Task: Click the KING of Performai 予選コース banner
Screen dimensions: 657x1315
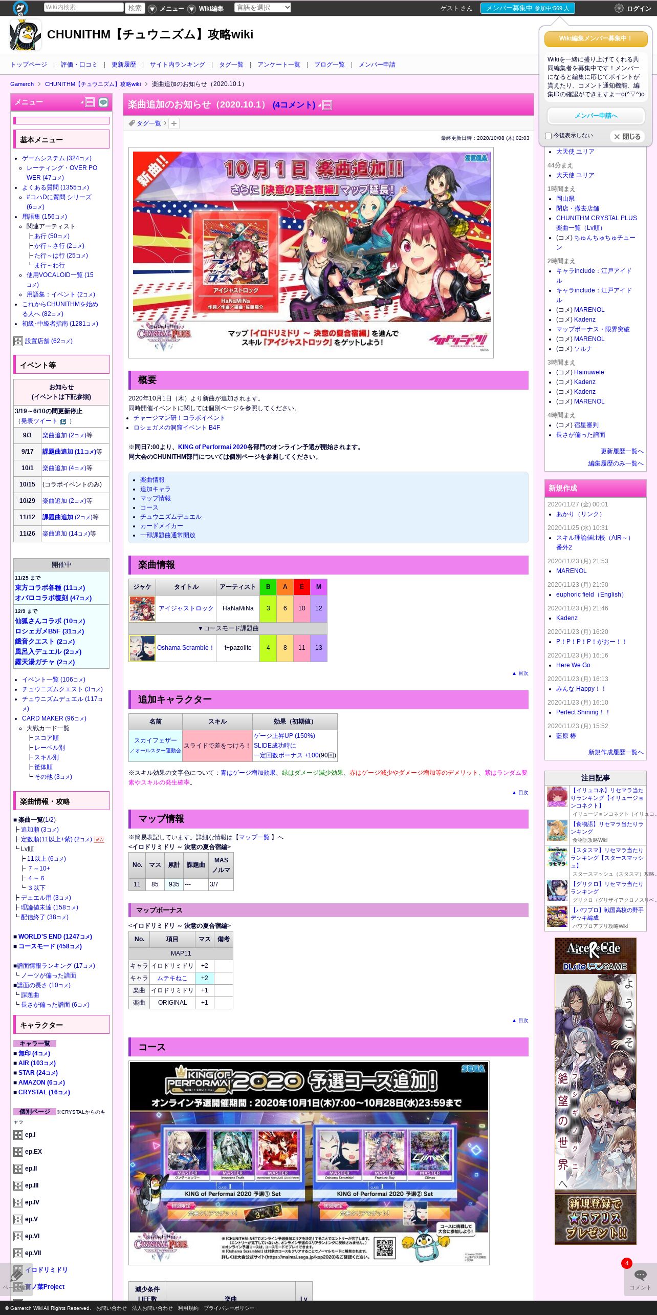Action: click(309, 1162)
